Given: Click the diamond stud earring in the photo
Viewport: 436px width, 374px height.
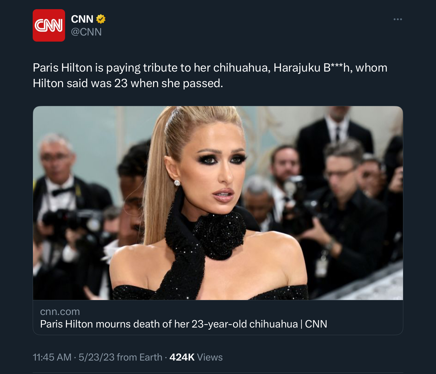Looking at the screenshot, I should click(x=177, y=183).
